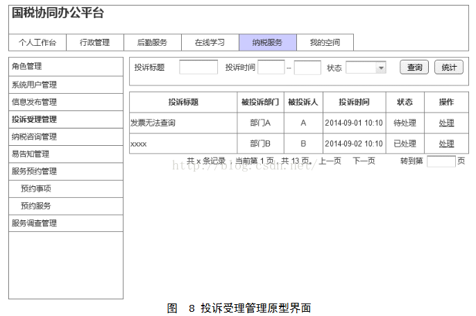This screenshot has width=476, height=316.
Task: Click the 投诉标题 column header
Action: coord(183,102)
